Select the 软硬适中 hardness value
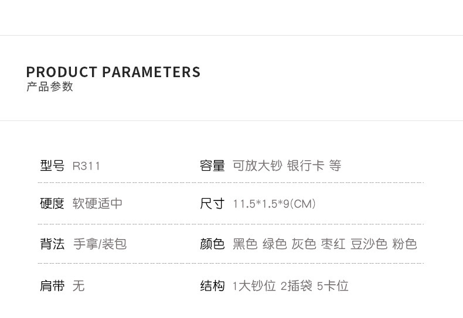463x318 pixels. 97,203
